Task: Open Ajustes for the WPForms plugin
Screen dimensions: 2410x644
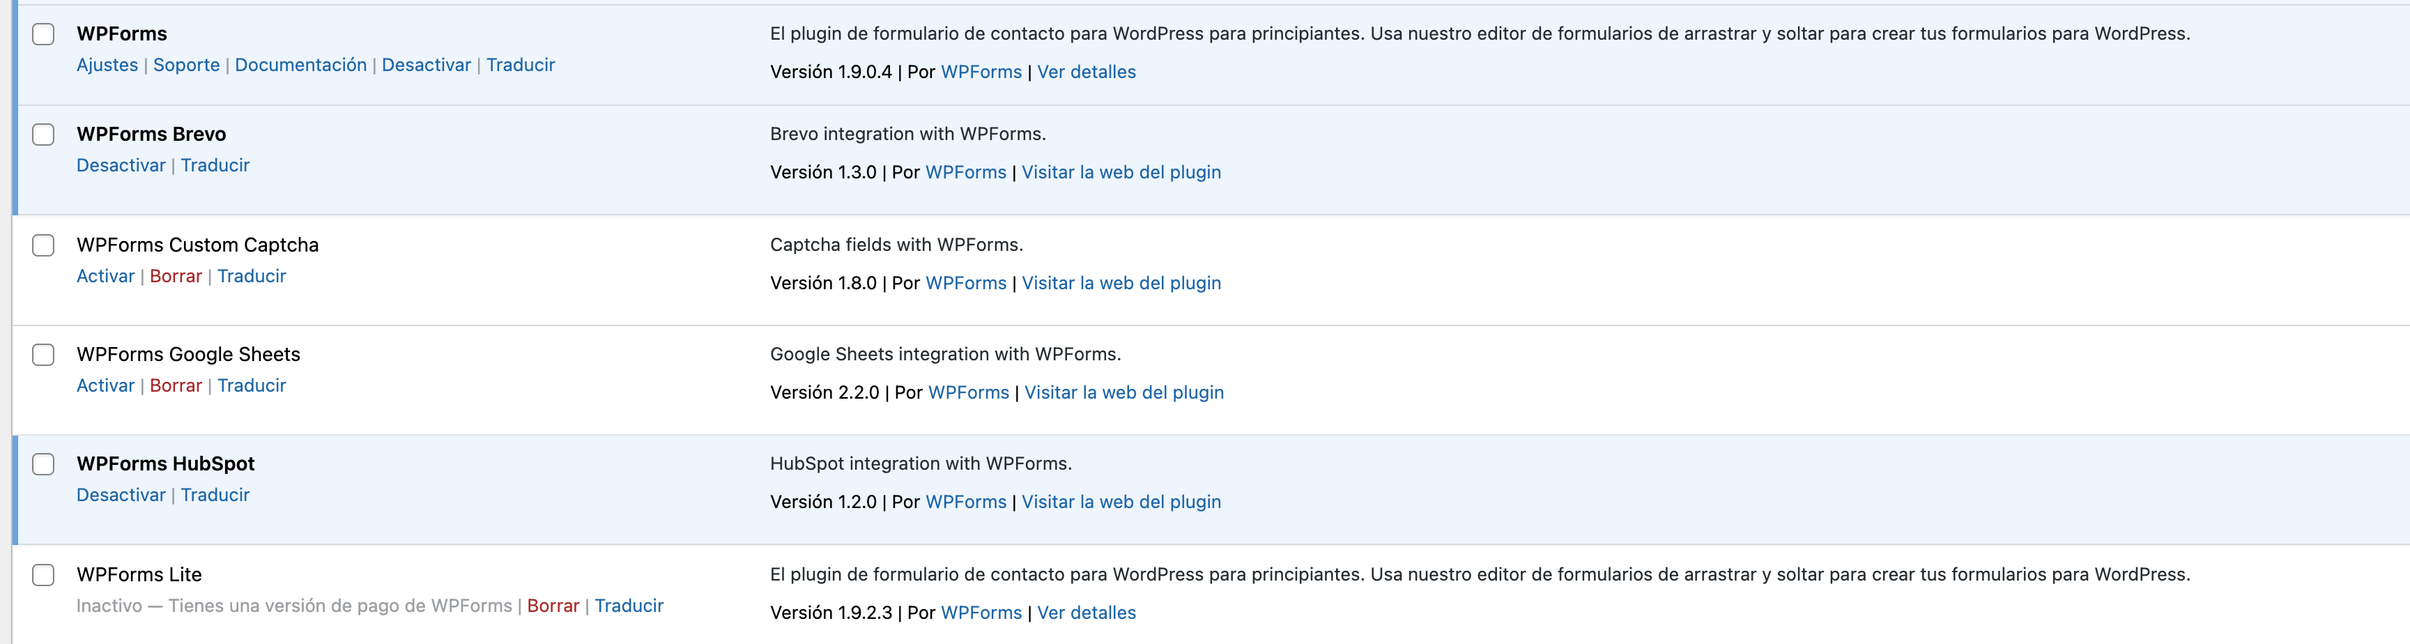Action: [107, 65]
